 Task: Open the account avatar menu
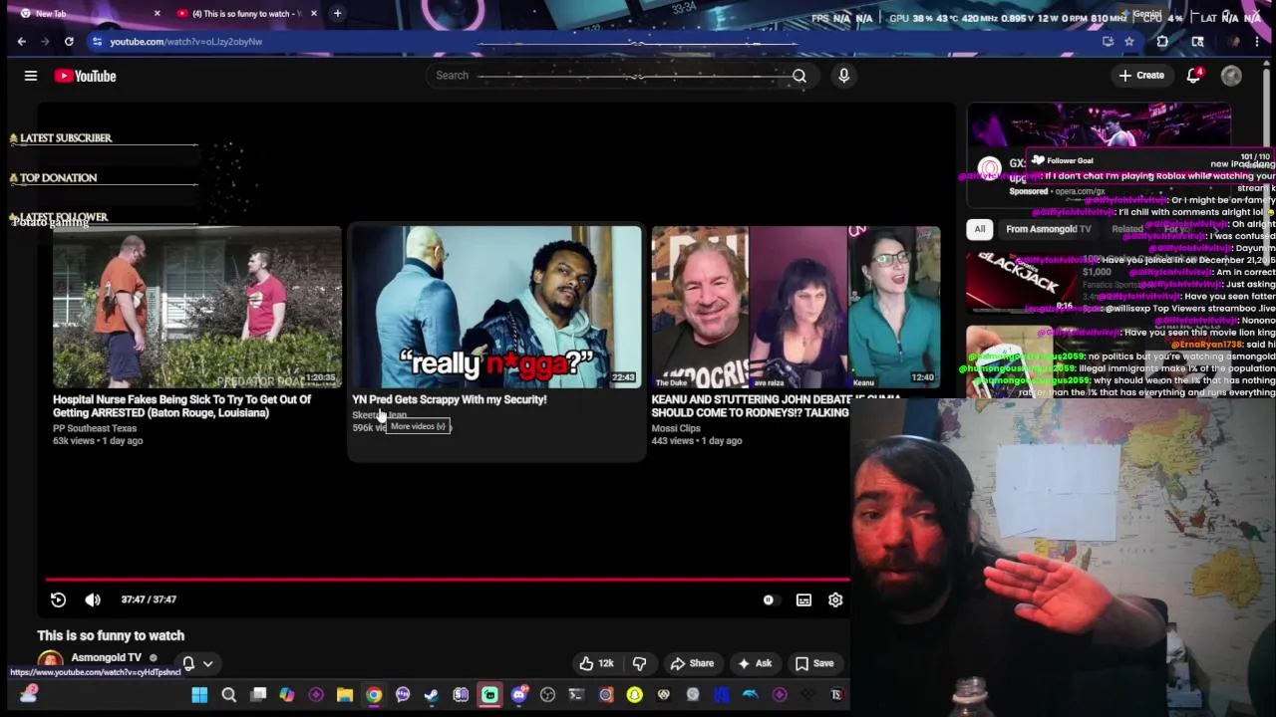(1231, 76)
